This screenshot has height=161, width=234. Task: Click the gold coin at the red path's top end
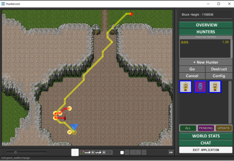click(x=69, y=108)
